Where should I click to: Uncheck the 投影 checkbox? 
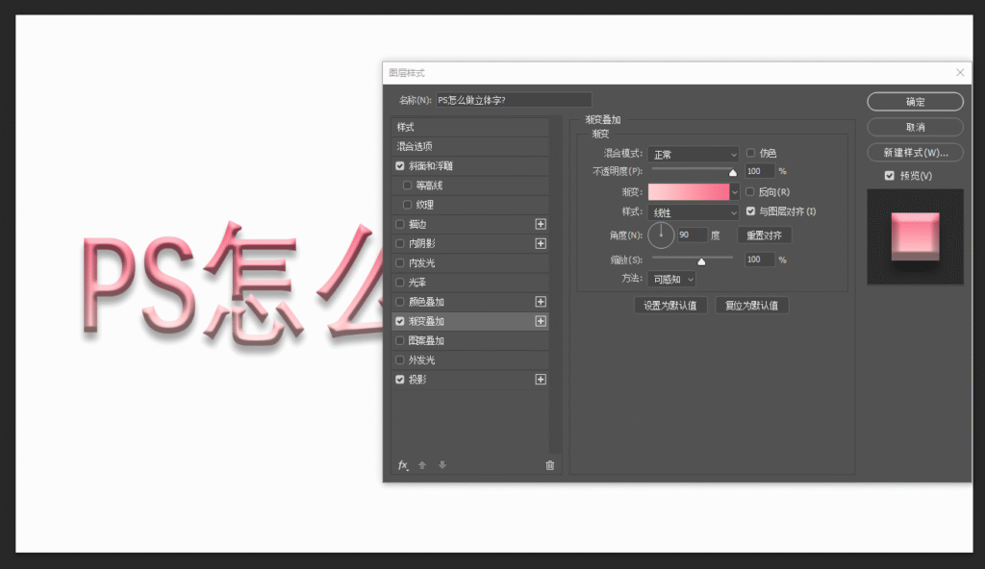[x=399, y=380]
